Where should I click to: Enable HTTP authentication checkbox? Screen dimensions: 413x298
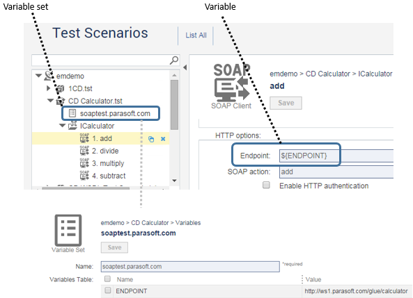[266, 185]
